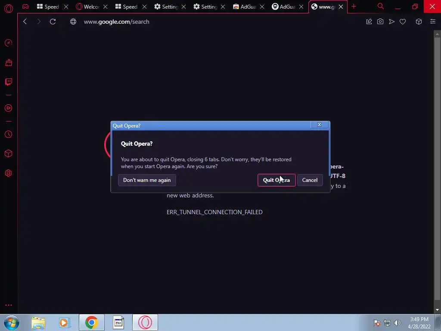The height and width of the screenshot is (331, 441).
Task: Open Action Center flag tray icon
Action: tap(377, 323)
